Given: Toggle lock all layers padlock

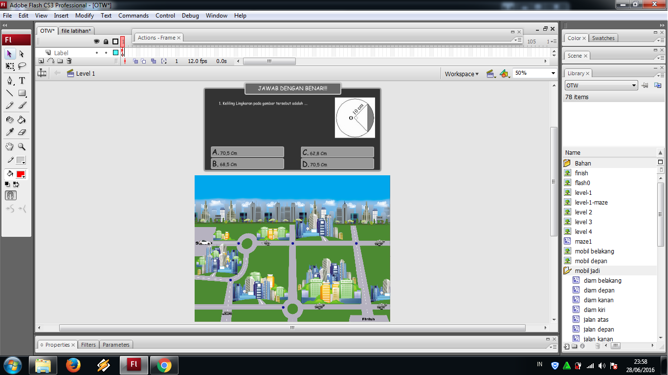Looking at the screenshot, I should (106, 42).
